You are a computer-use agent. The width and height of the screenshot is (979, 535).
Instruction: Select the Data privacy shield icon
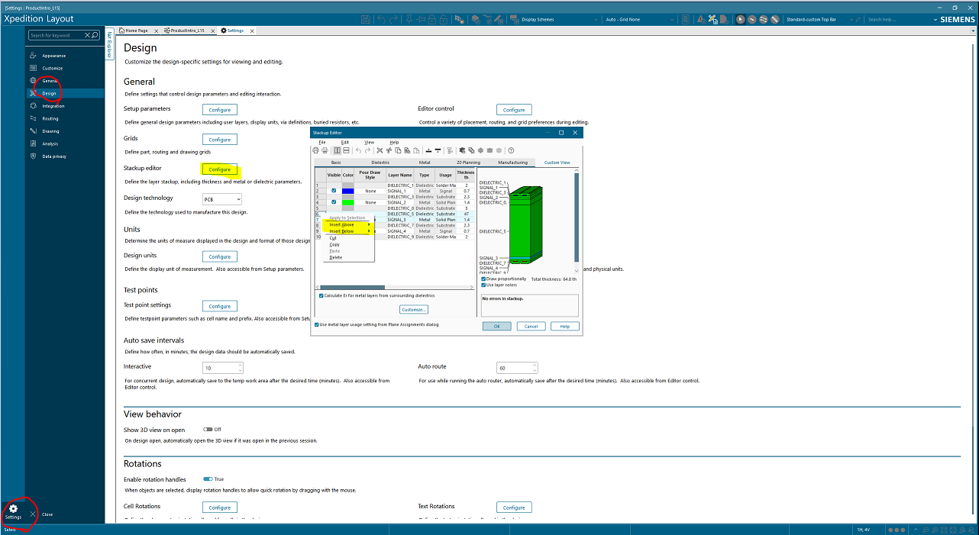coord(33,156)
